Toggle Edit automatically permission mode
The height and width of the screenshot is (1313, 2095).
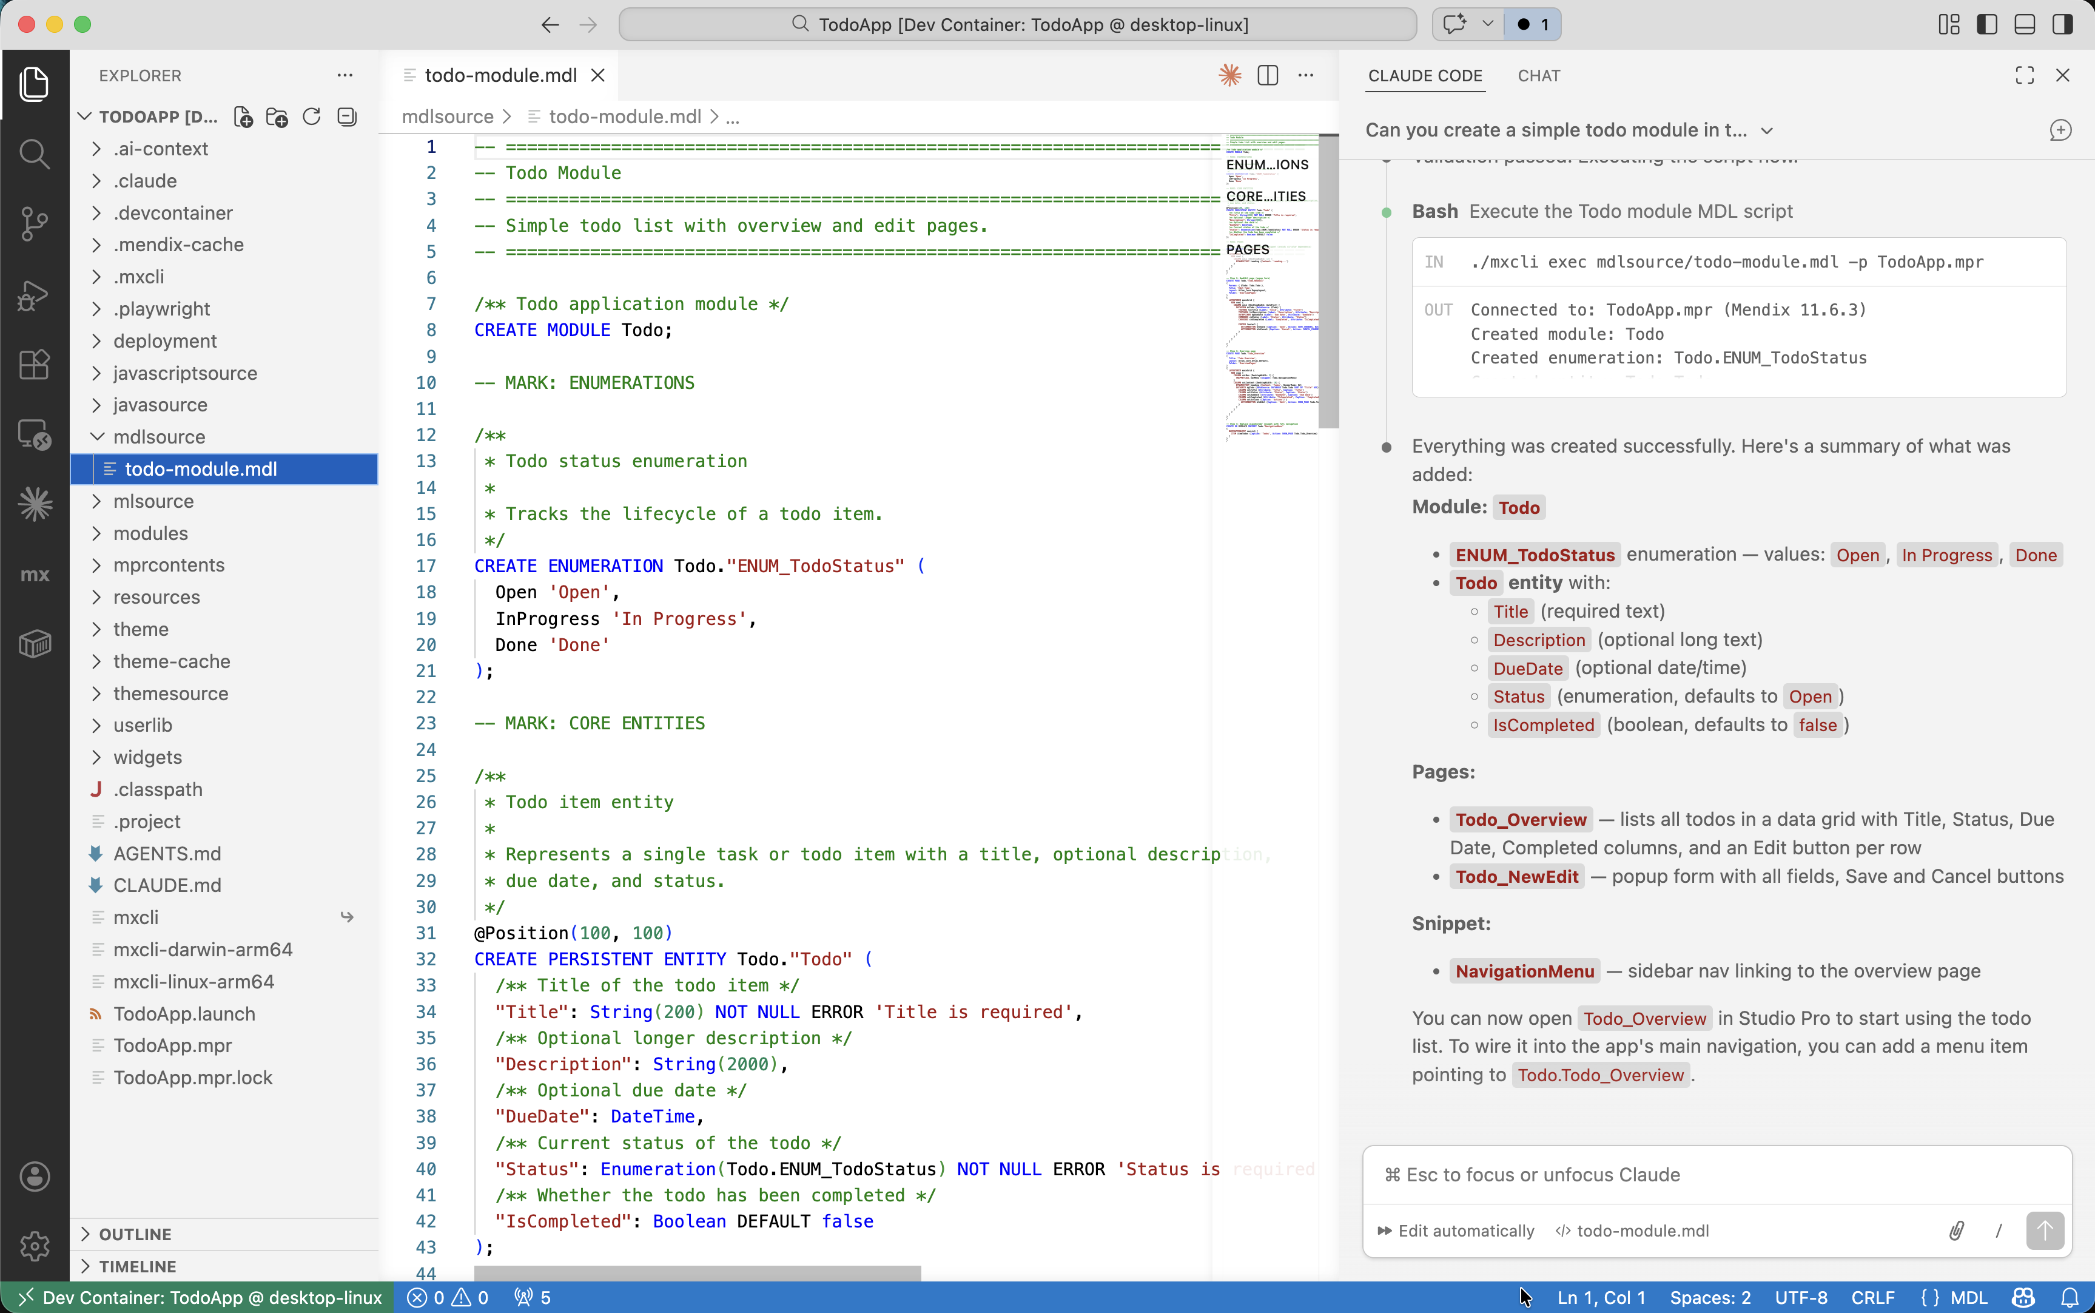1456,1230
